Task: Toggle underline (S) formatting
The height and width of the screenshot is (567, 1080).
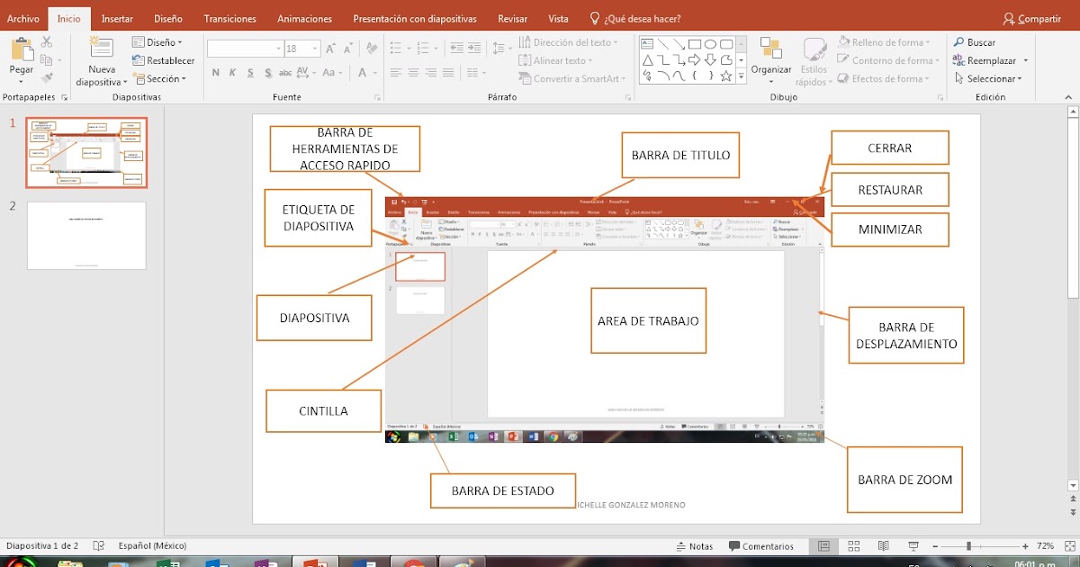Action: (250, 71)
